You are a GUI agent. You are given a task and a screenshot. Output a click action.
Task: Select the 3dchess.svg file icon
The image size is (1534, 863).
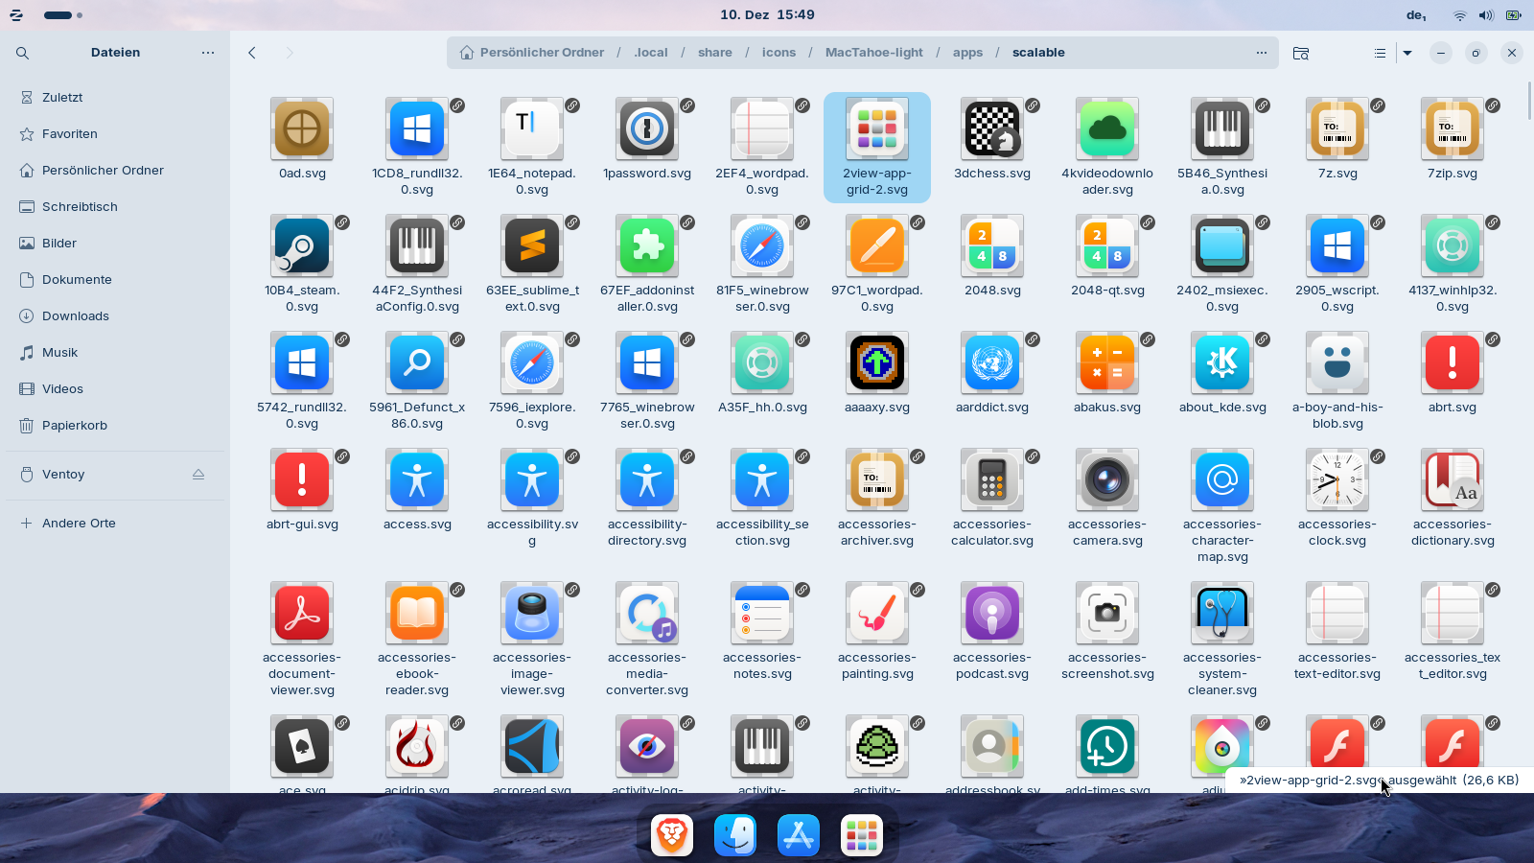coord(992,129)
